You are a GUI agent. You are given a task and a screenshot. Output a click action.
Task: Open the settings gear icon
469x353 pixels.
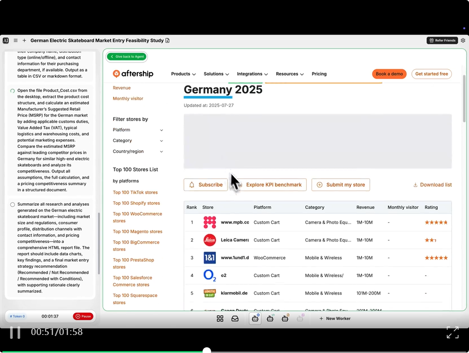(x=463, y=40)
